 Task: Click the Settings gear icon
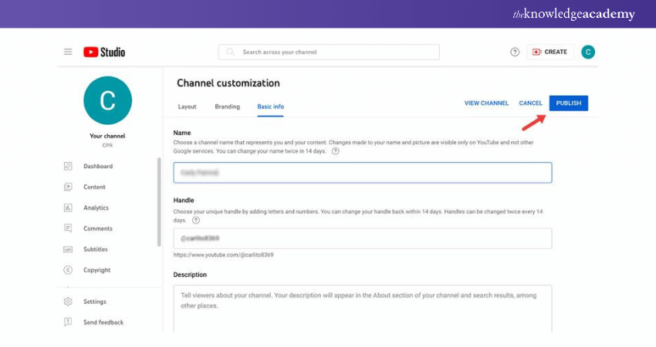[68, 302]
